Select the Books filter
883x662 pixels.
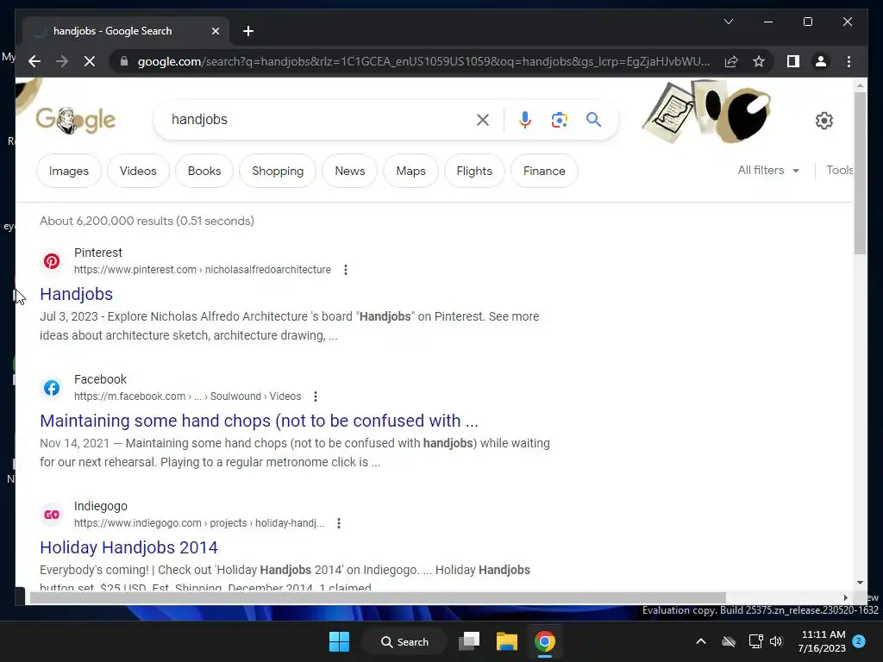[x=204, y=171]
